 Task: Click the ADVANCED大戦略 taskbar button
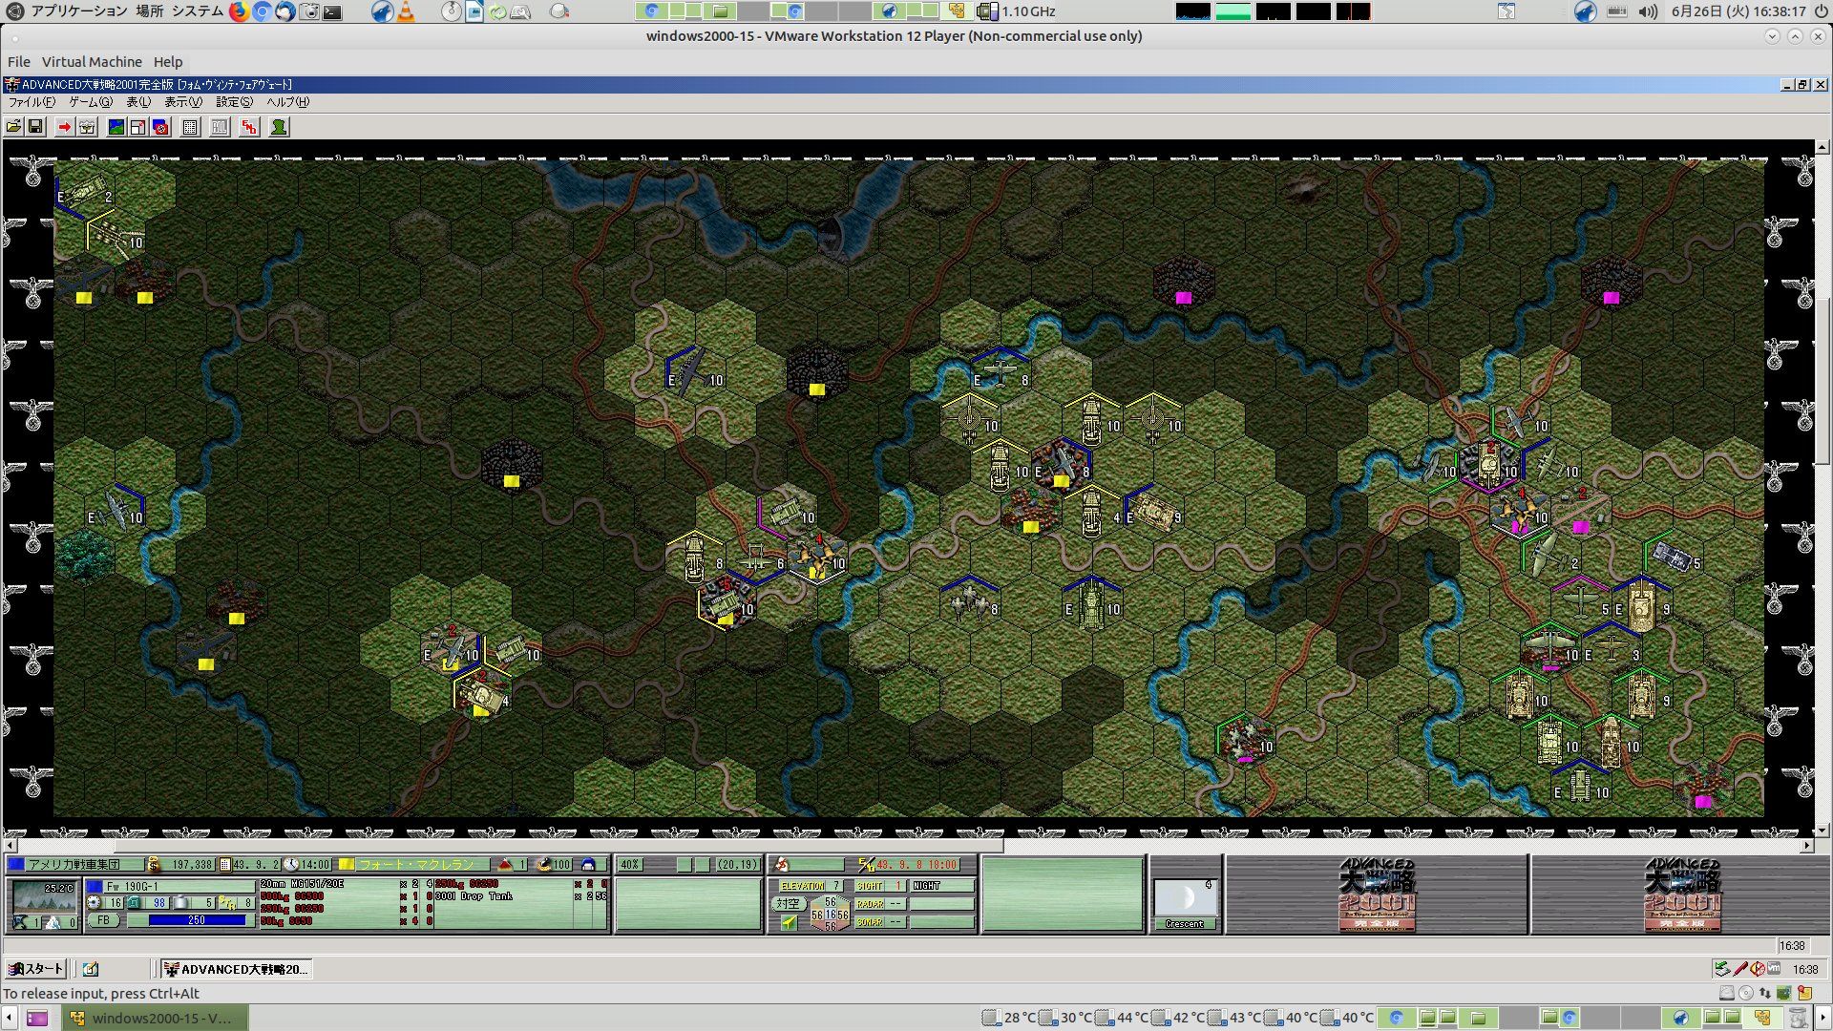(236, 969)
